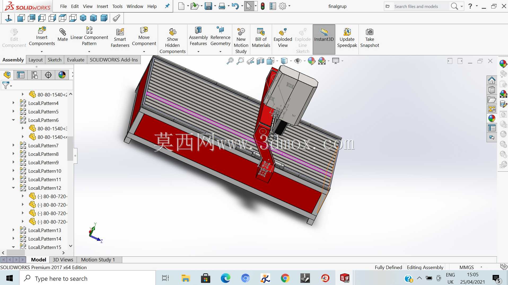Click the Options gear icon

click(x=283, y=6)
